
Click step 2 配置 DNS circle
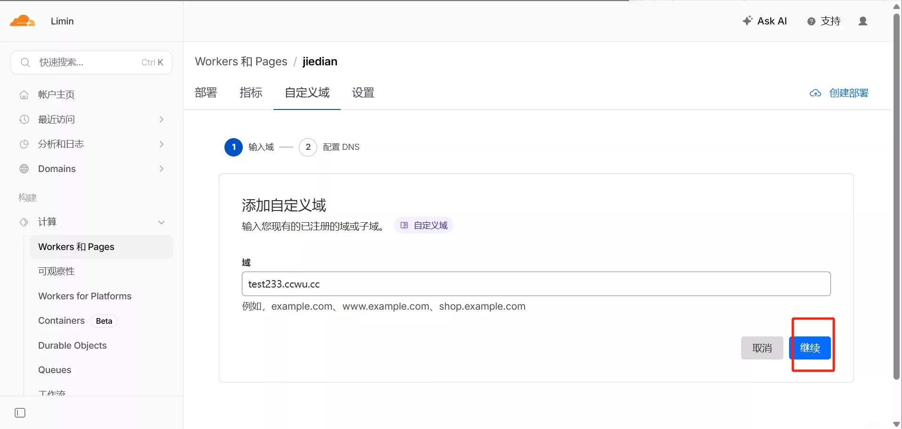pyautogui.click(x=308, y=147)
